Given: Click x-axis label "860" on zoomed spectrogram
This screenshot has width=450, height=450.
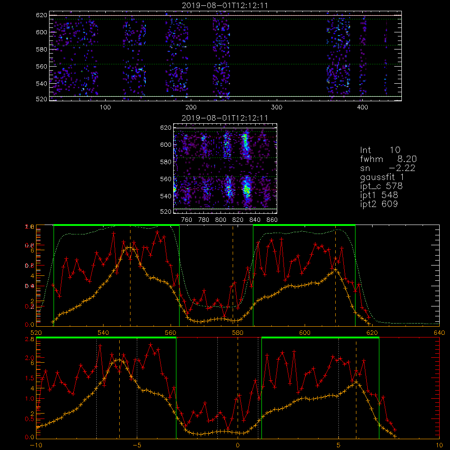Looking at the screenshot, I should click(x=272, y=220).
